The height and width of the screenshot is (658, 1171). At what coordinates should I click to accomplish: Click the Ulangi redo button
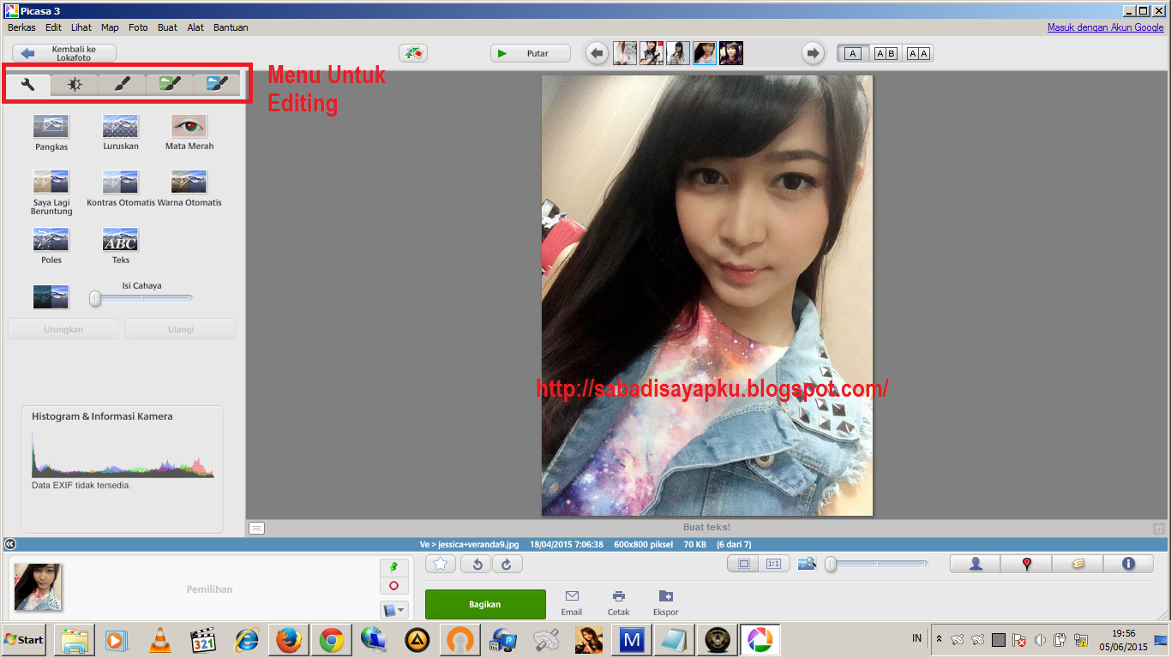coord(181,329)
